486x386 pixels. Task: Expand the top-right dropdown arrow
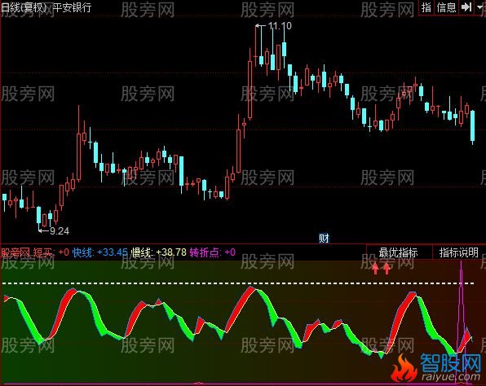click(x=480, y=7)
